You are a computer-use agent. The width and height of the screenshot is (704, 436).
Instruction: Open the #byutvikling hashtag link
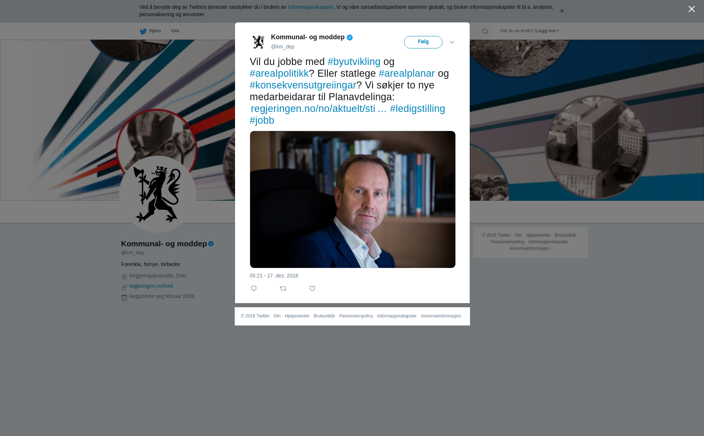tap(354, 62)
